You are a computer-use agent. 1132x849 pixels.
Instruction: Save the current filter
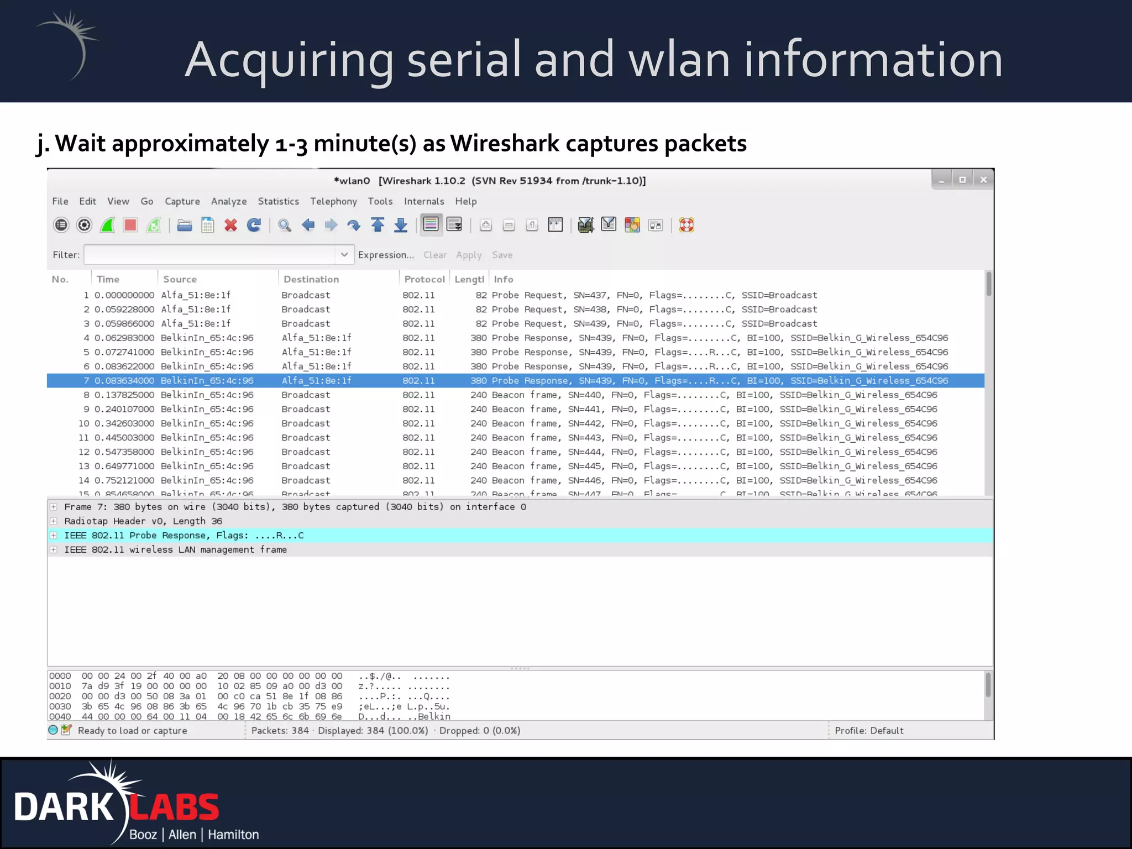pos(502,255)
